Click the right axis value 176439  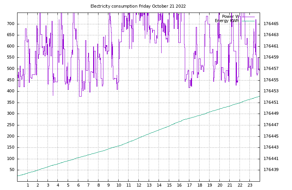[x=271, y=169]
